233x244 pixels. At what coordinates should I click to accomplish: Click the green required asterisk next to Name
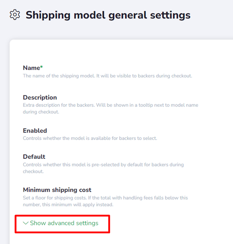click(41, 67)
